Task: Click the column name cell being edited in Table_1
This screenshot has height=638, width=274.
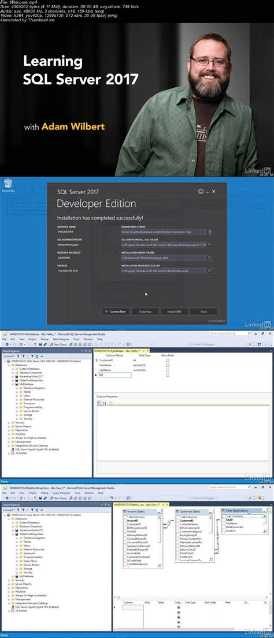Action: tap(115, 374)
